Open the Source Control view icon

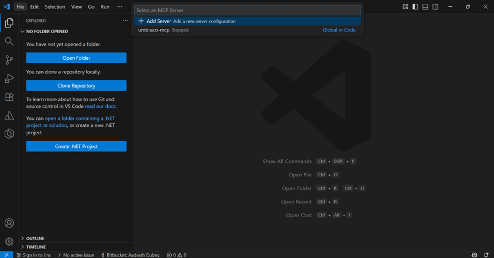click(x=9, y=60)
